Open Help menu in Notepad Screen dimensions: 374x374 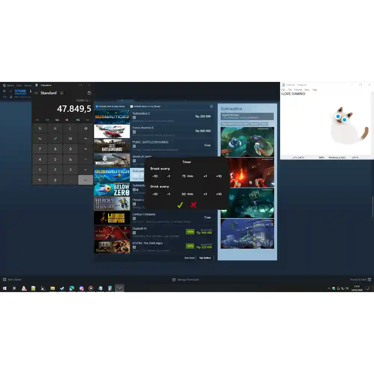point(315,90)
